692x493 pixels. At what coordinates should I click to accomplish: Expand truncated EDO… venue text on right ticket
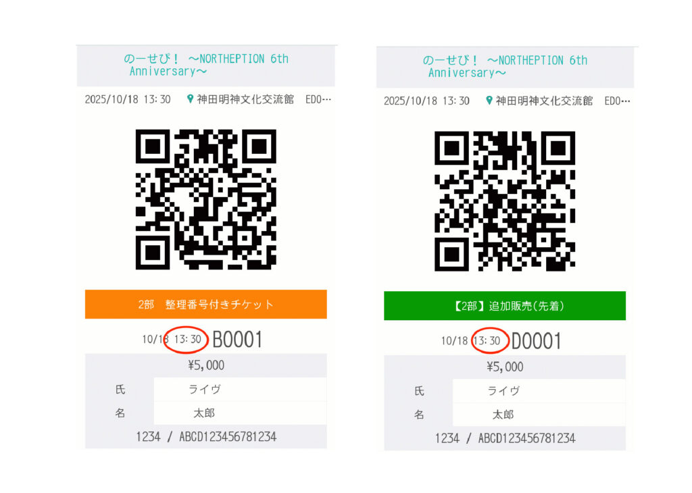618,101
